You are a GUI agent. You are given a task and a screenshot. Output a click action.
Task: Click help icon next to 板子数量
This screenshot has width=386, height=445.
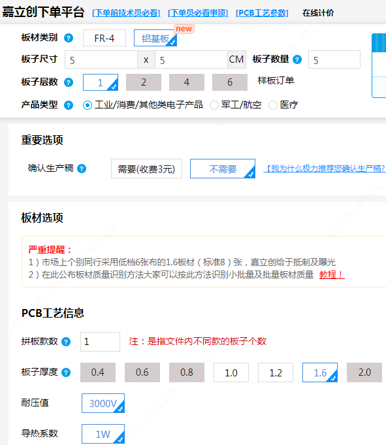pyautogui.click(x=297, y=59)
